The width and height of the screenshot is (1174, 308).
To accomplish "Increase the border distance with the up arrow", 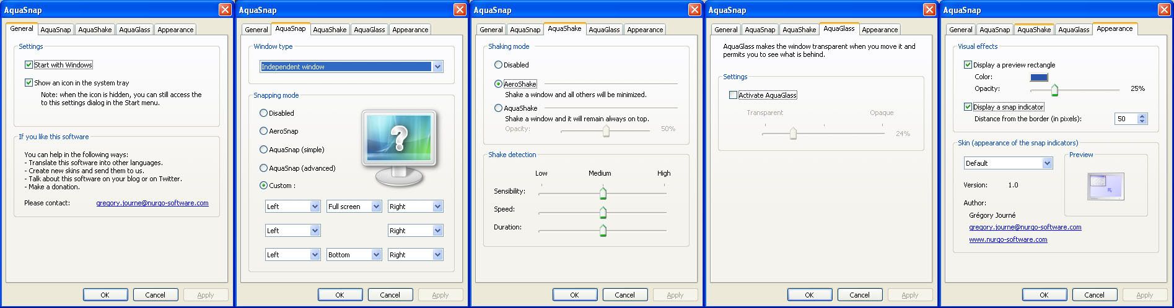I will pyautogui.click(x=1143, y=116).
